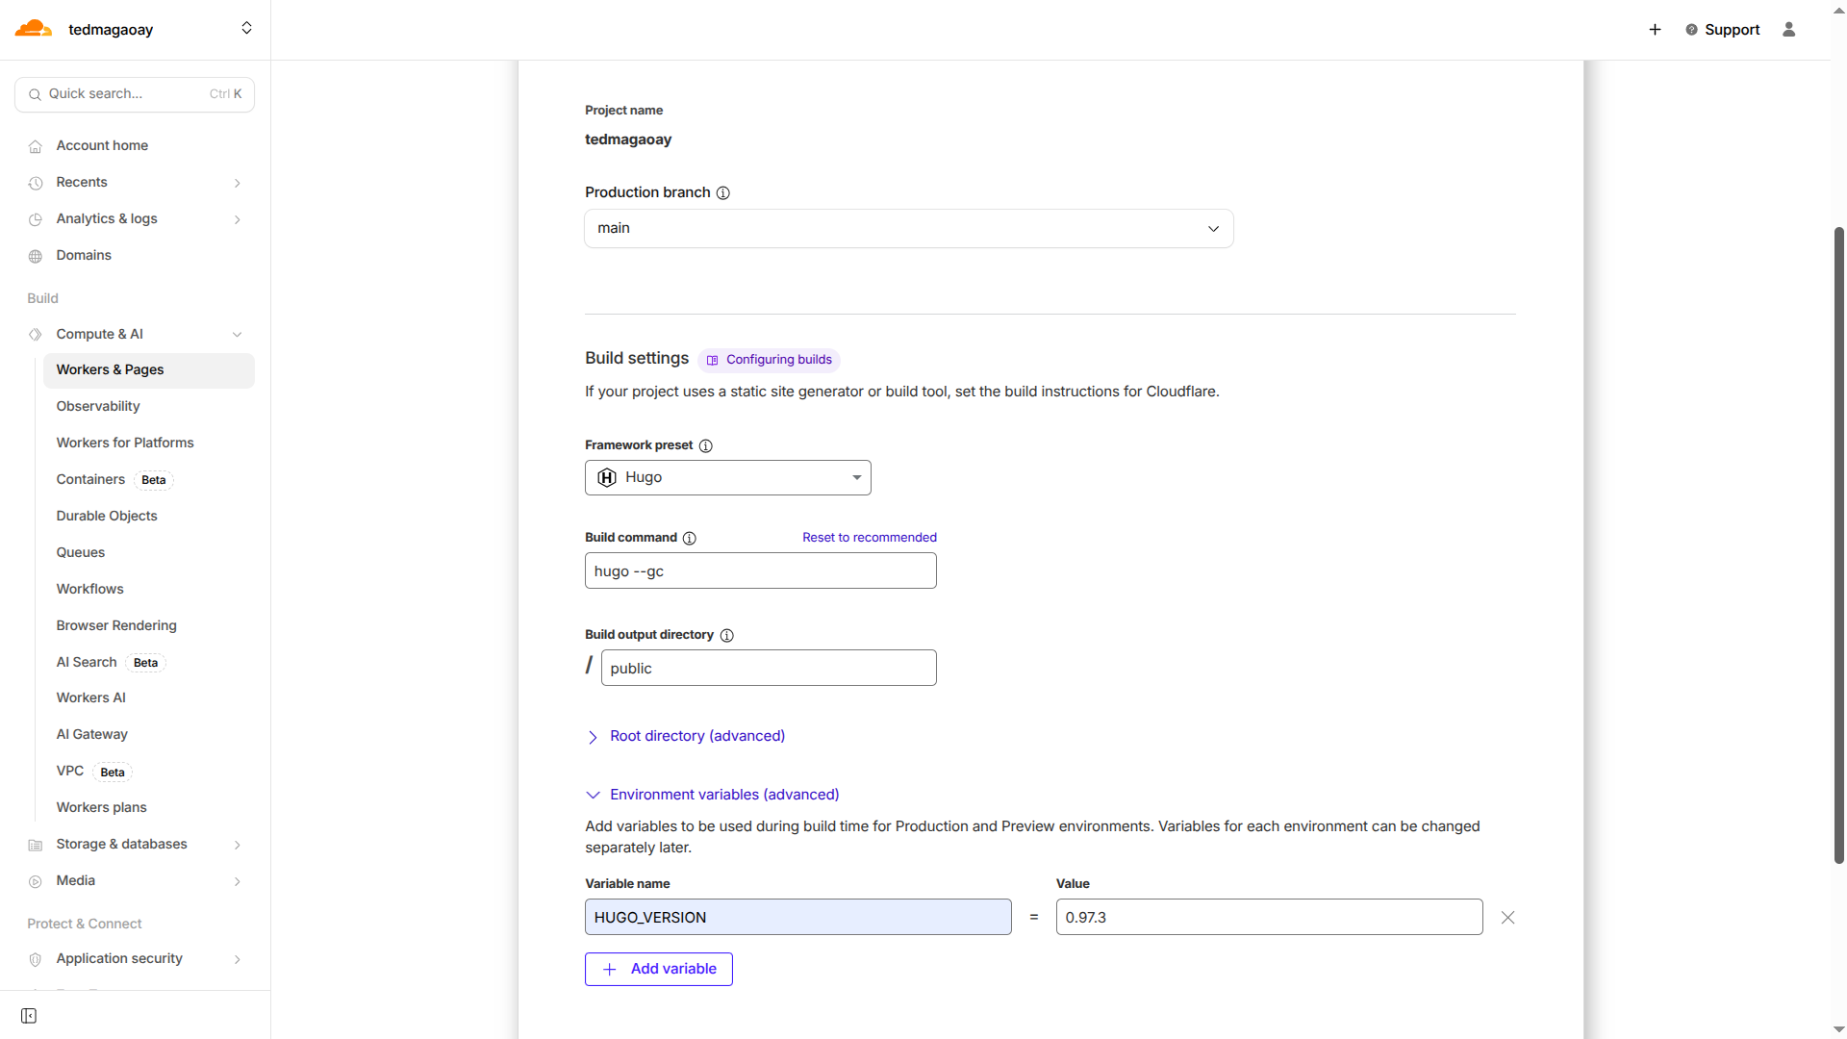Click info icon beside Framework preset
This screenshot has width=1847, height=1039.
(x=705, y=446)
